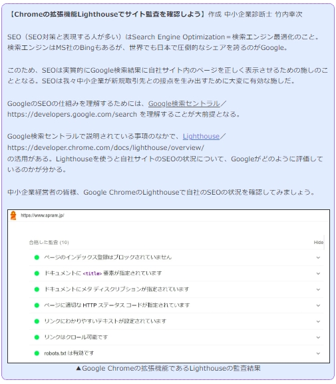
Task: Click the リンクにわかりやすいテキストが設定されています text
Action: pos(105,321)
